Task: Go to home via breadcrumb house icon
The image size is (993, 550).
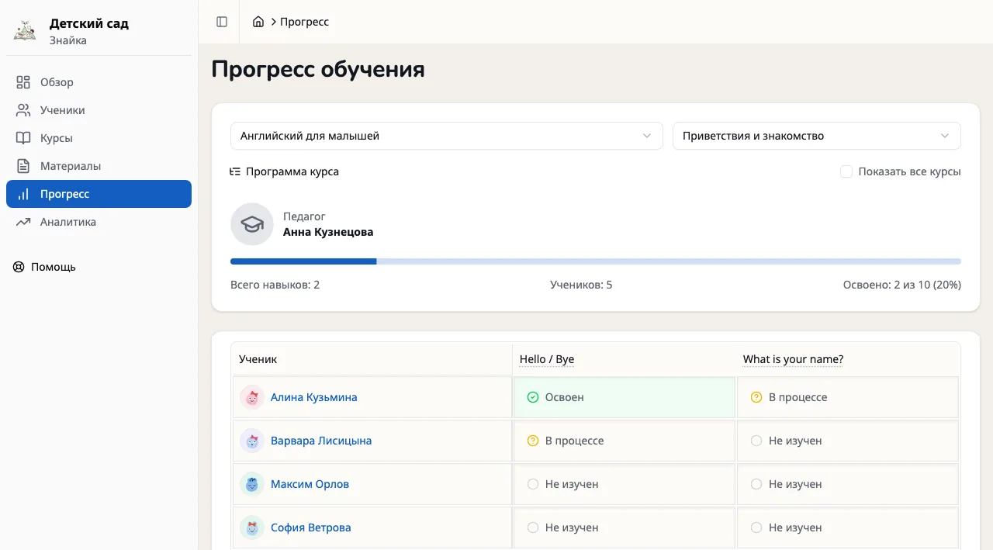Action: point(258,22)
